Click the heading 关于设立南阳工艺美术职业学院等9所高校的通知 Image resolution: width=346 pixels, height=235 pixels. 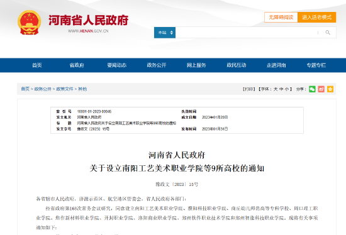click(x=177, y=168)
